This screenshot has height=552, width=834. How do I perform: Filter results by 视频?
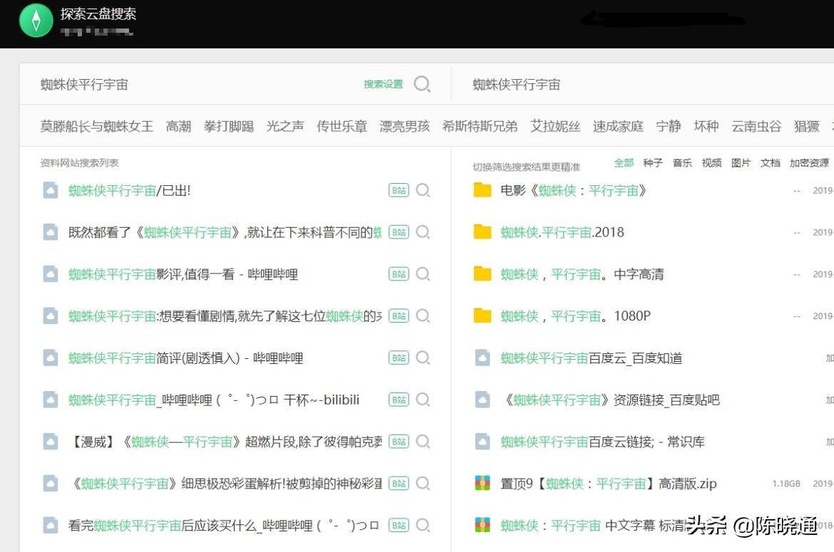click(711, 163)
